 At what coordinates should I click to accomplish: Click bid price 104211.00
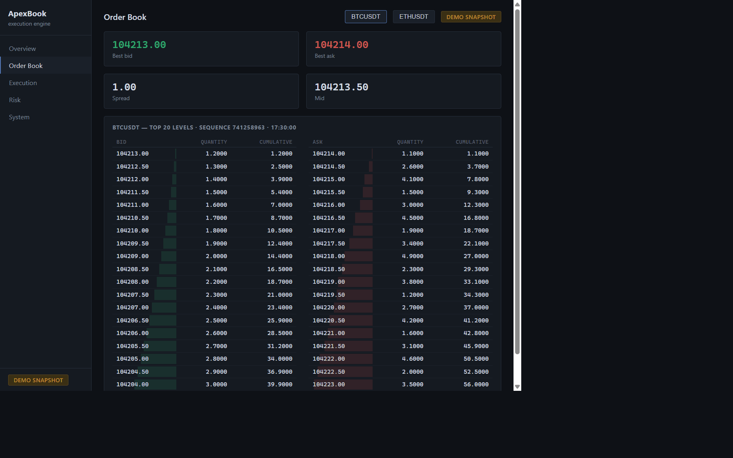pyautogui.click(x=132, y=205)
